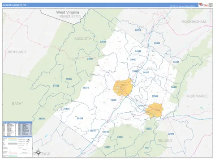This screenshot has width=215, height=161.
Task: Click the compass rose icon
Action: 38,152
